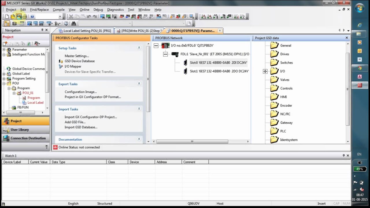Open the toolbar combo box dropdown arrow
The height and width of the screenshot is (208, 370).
[x=60, y=17]
